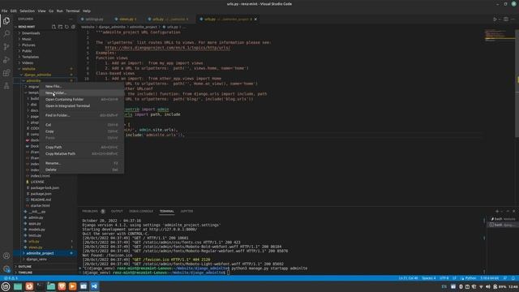
Task: Switch to the views.py editor tab
Action: [x=127, y=19]
